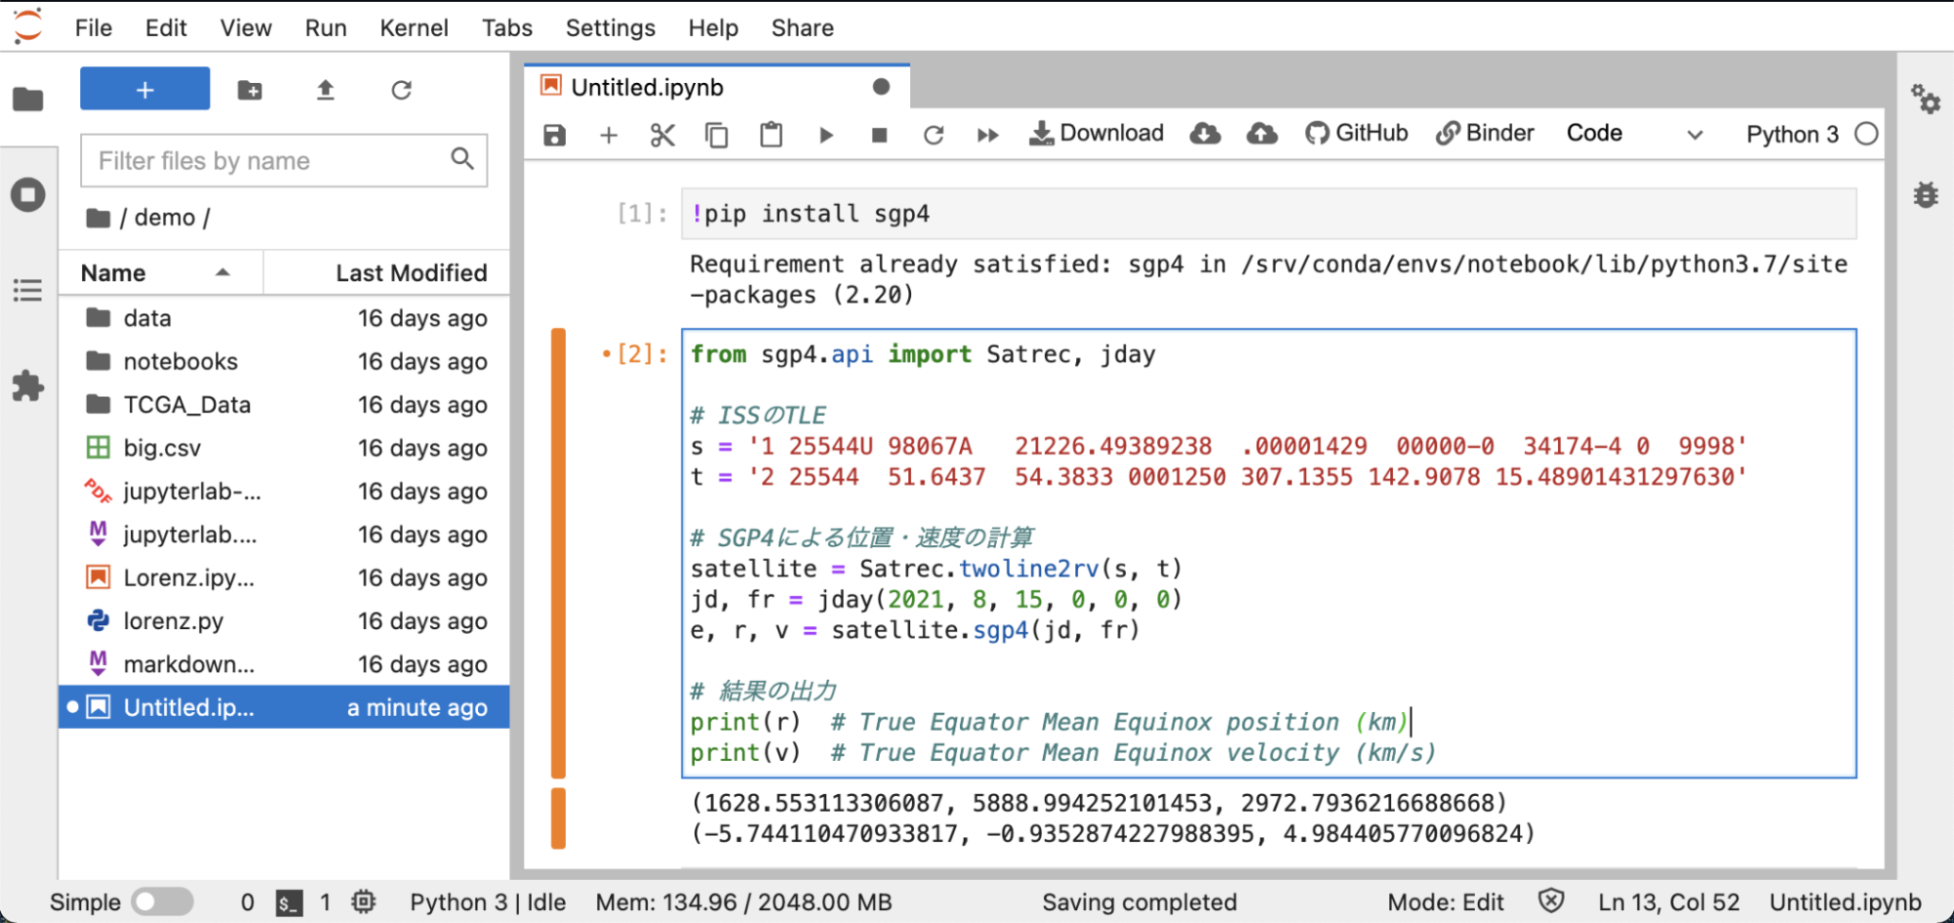Create a new folder
This screenshot has height=923, width=1954.
pos(249,90)
